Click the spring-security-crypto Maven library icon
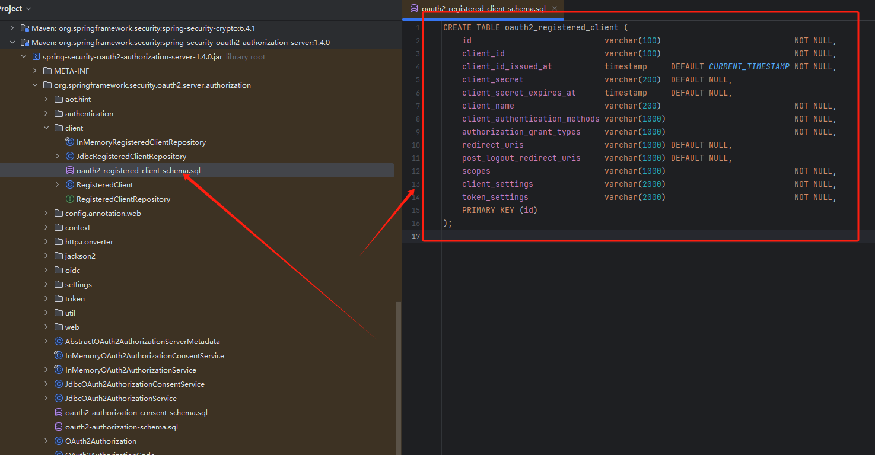 [25, 28]
